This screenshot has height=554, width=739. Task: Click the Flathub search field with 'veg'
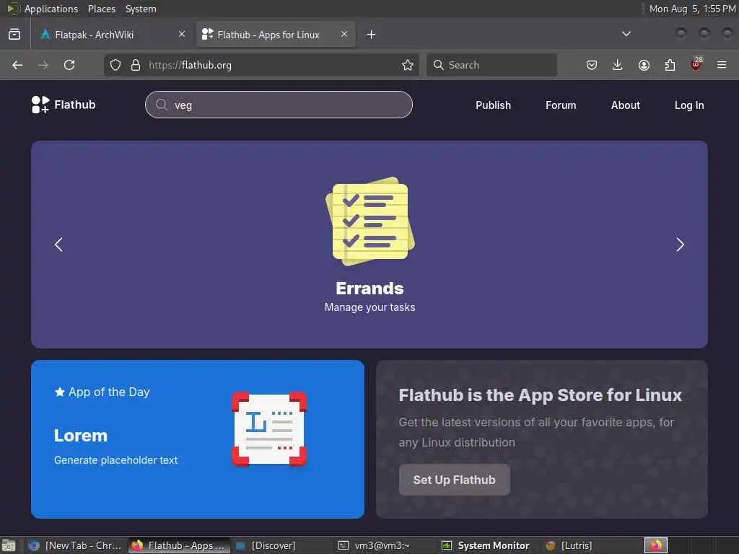[279, 105]
